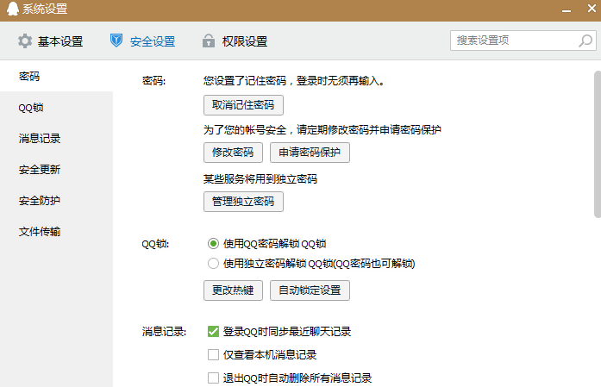Select QQ锁 in the left sidebar
This screenshot has height=387, width=601.
[x=56, y=107]
